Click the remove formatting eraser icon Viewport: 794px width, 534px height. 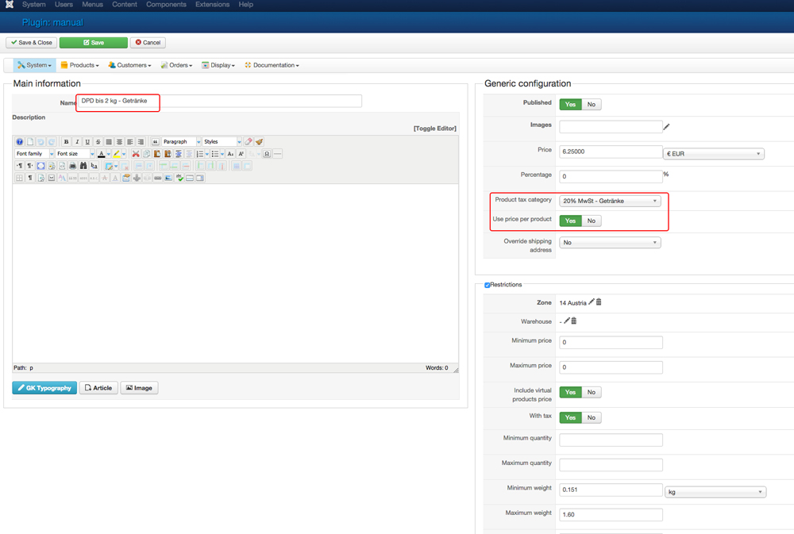point(248,142)
